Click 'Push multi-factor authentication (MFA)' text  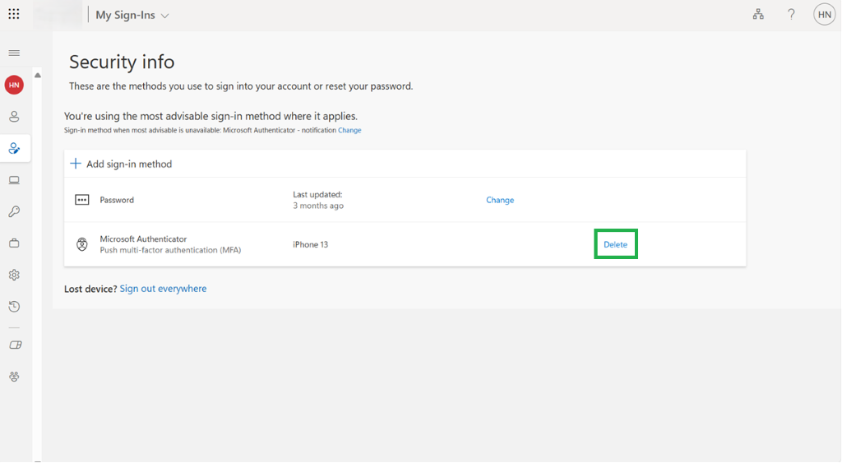[x=170, y=250]
